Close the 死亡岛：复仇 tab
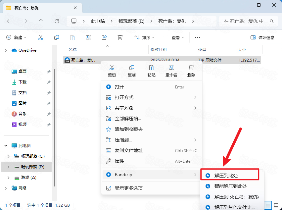Viewport: 282px width, 210px height. (75, 8)
